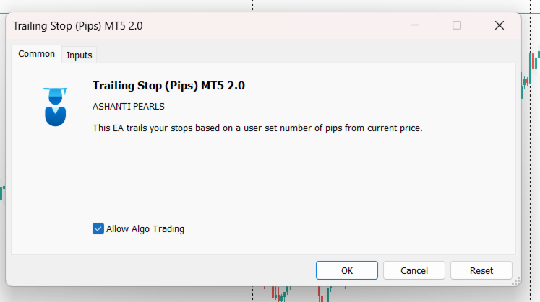Click the EA description sentence
This screenshot has width=540, height=302.
pos(257,128)
